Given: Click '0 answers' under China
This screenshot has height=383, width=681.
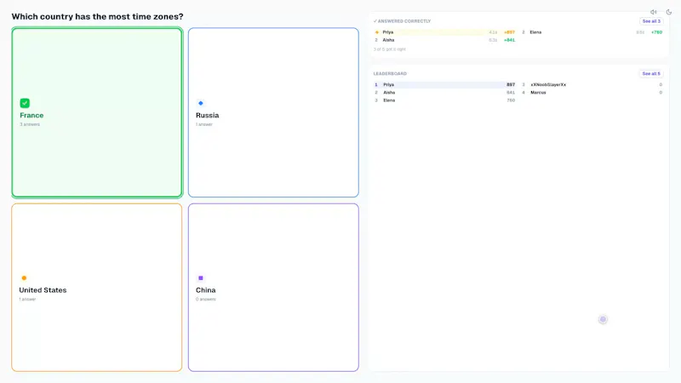Looking at the screenshot, I should [205, 300].
